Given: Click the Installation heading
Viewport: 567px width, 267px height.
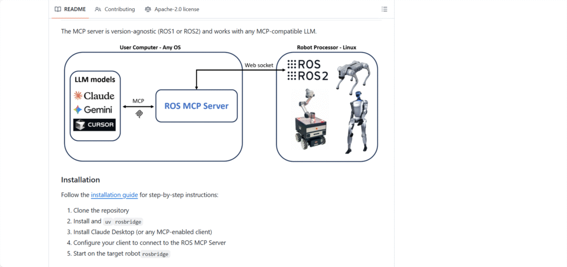Looking at the screenshot, I should (80, 180).
